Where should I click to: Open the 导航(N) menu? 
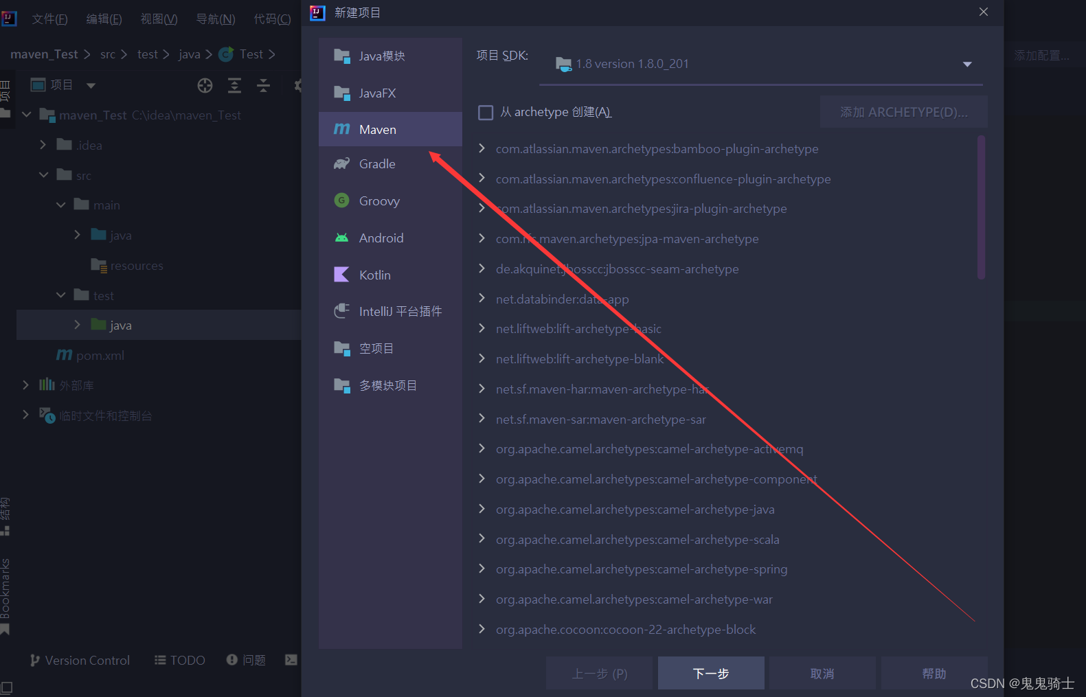click(216, 19)
